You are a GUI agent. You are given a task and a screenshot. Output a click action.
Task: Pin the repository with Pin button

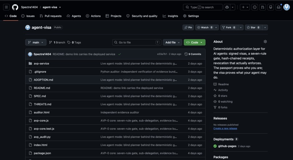pos(188,28)
